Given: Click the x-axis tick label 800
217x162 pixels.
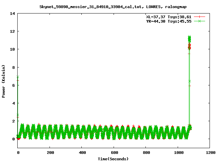Looking at the screenshot, I should 146,153.
